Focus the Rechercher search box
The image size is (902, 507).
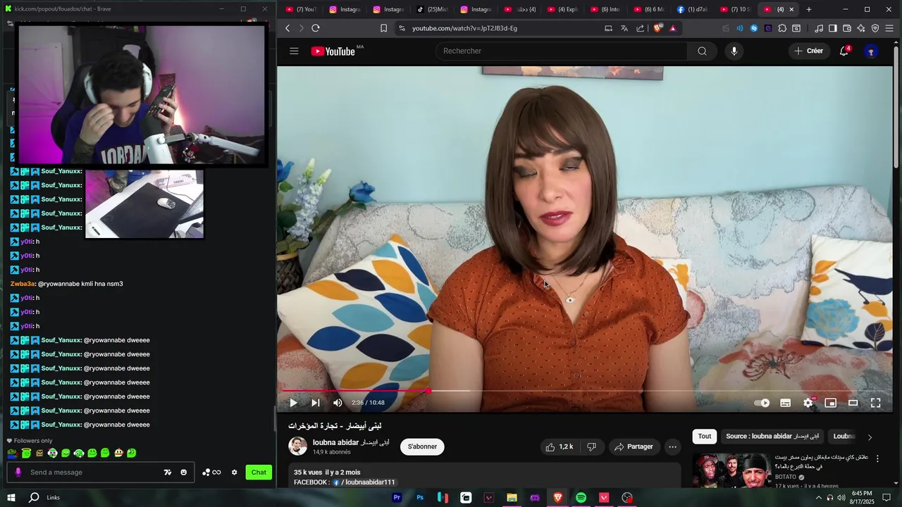[x=562, y=51]
